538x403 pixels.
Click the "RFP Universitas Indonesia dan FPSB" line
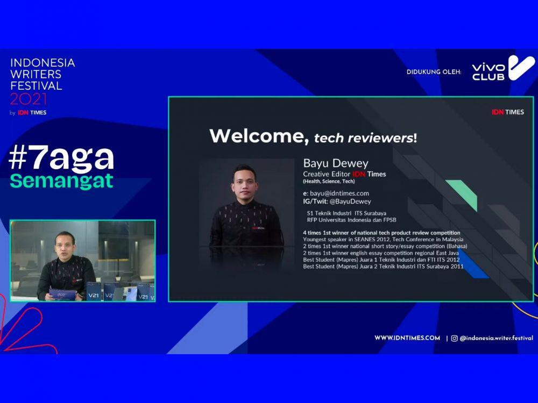[x=351, y=220]
